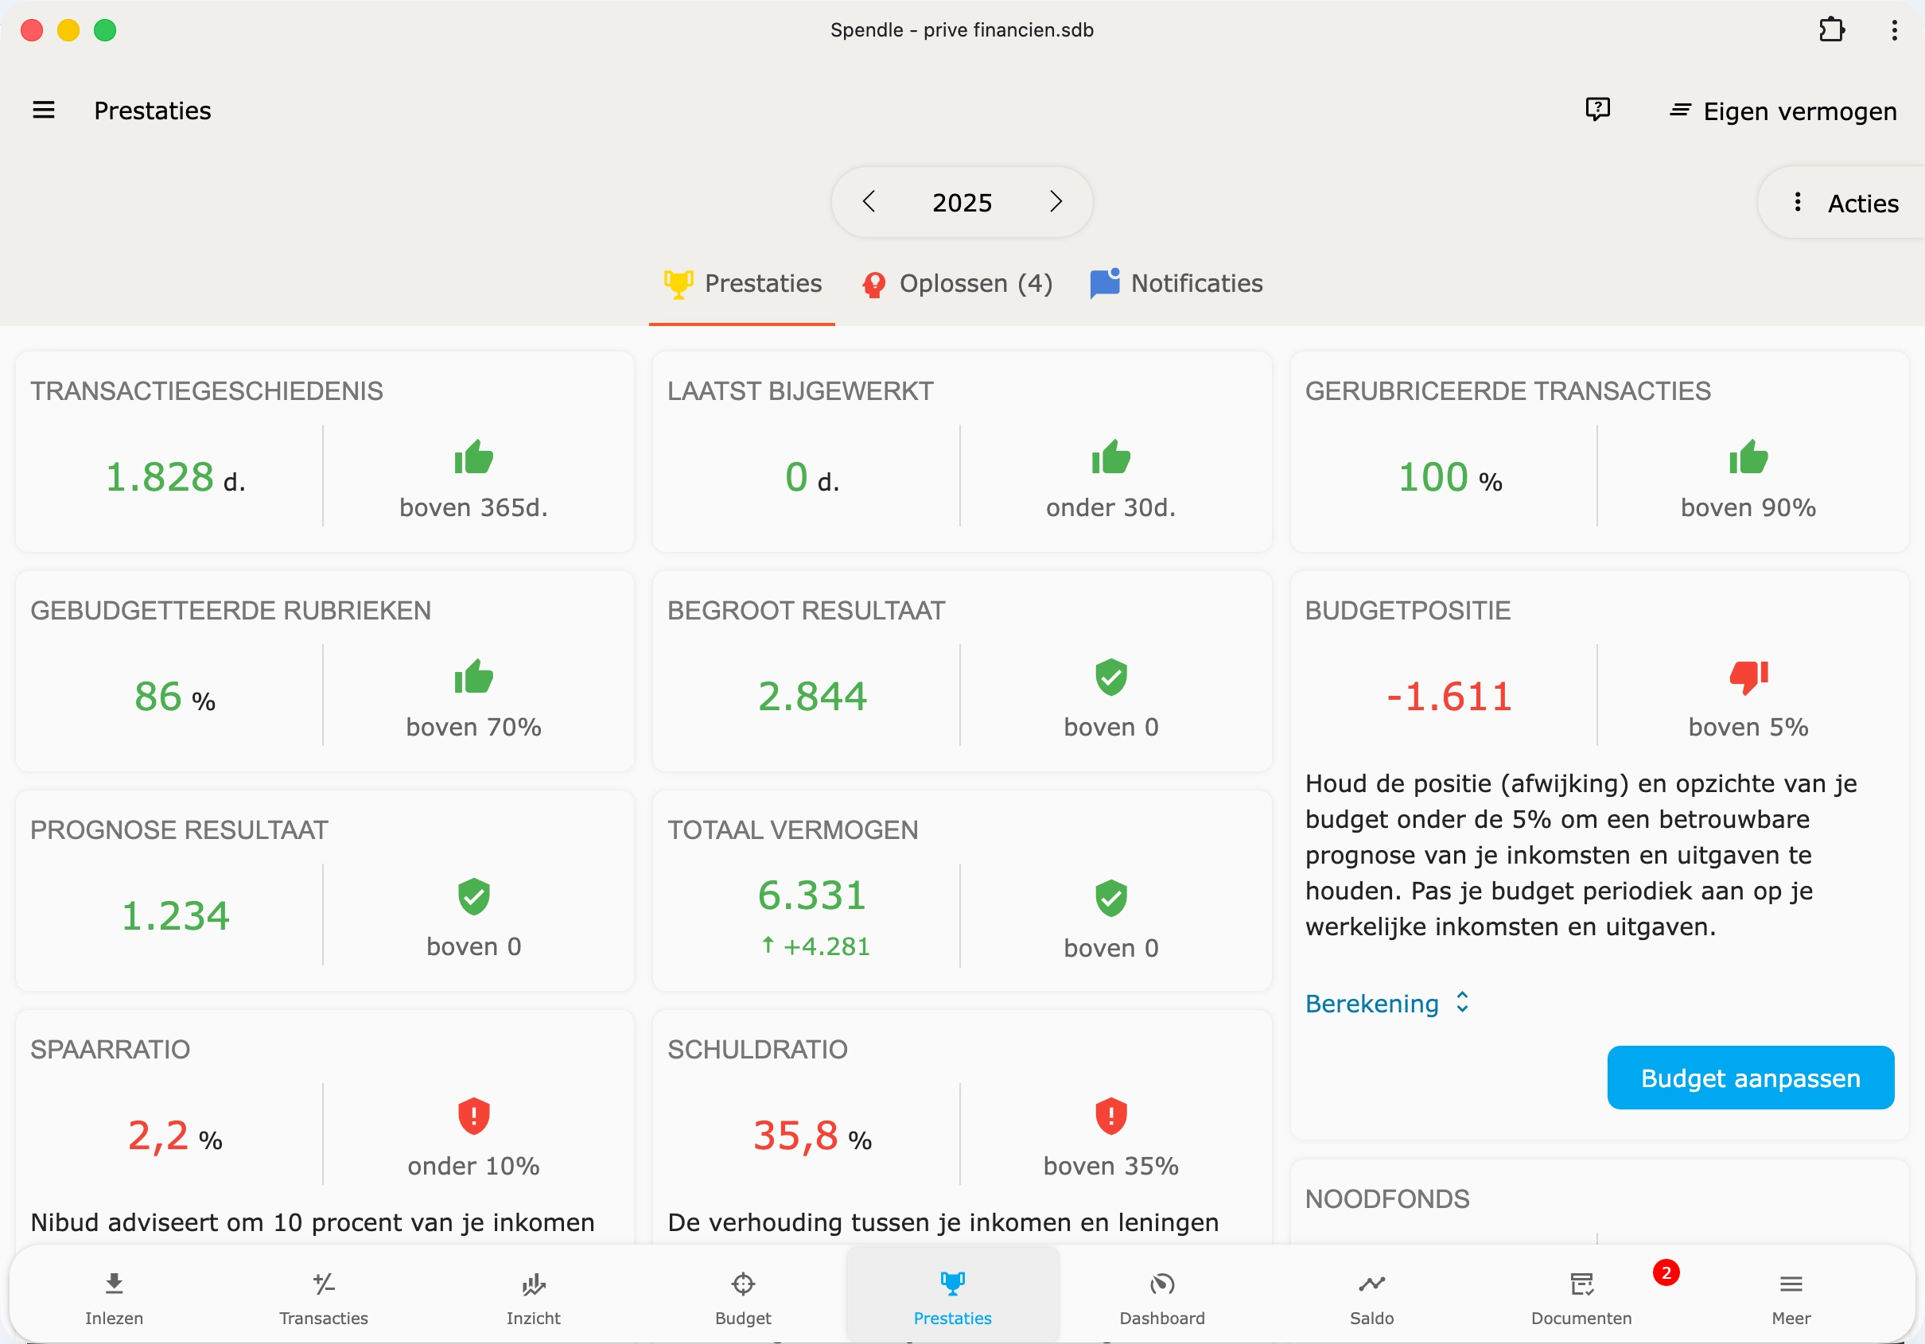Open the Acties menu
This screenshot has height=1344, width=1925.
pyautogui.click(x=1845, y=203)
